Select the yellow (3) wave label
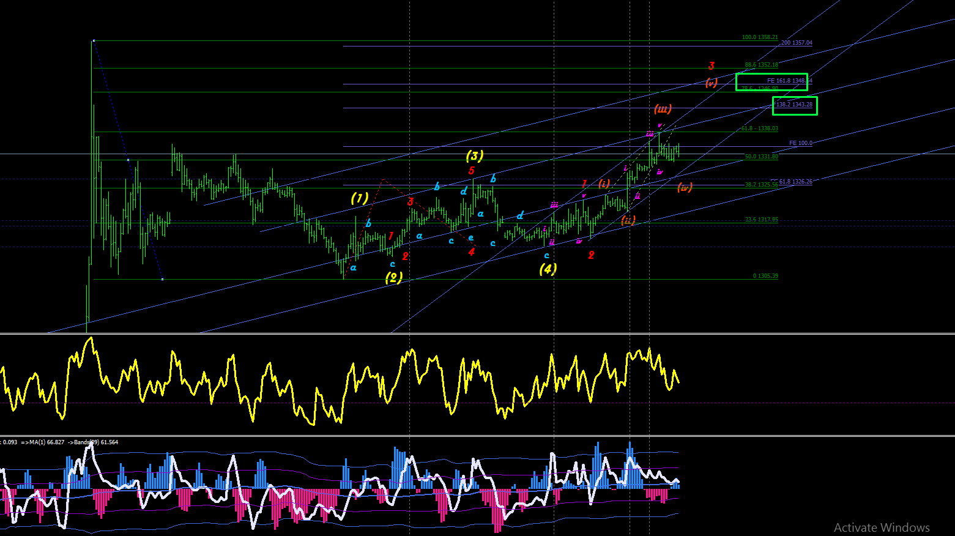Screen dimensions: 955x536 click(474, 155)
